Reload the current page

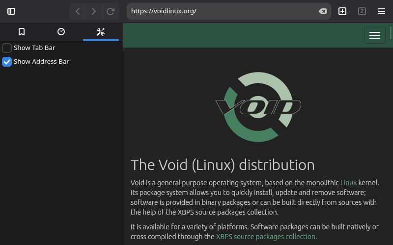click(x=111, y=11)
